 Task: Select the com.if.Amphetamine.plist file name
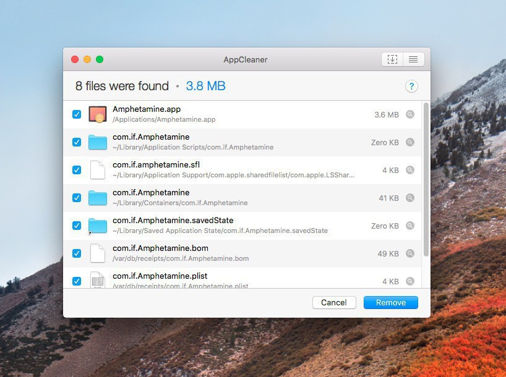[x=160, y=276]
